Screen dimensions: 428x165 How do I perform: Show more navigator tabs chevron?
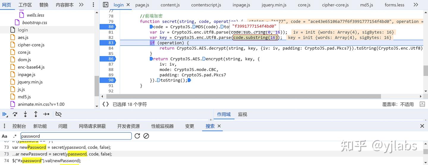pos(81,5)
